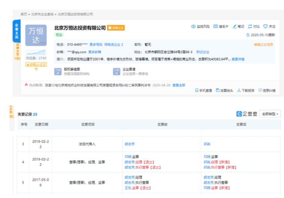Open 北京市企业查询 breadcrumb link

pos(42,14)
